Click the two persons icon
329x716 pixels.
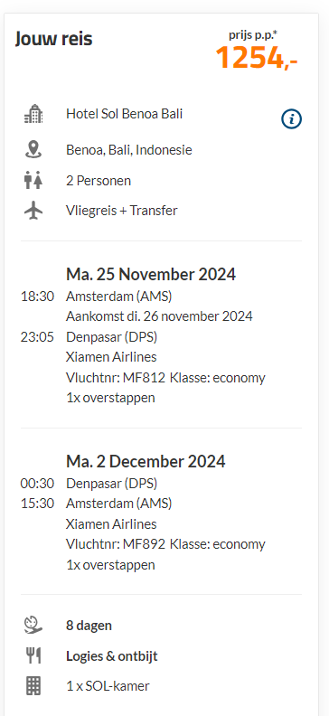pyautogui.click(x=33, y=181)
